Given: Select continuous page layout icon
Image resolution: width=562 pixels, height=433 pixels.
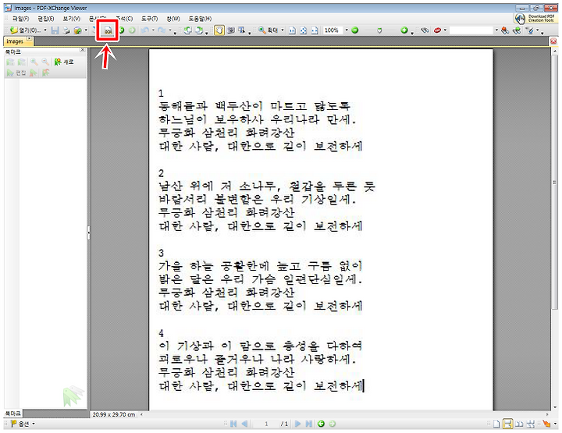Looking at the screenshot, I should (507, 424).
